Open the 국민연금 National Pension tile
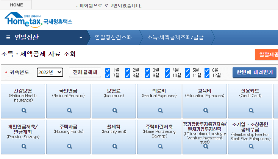Viewport: 278px width, 159px height. [68, 101]
